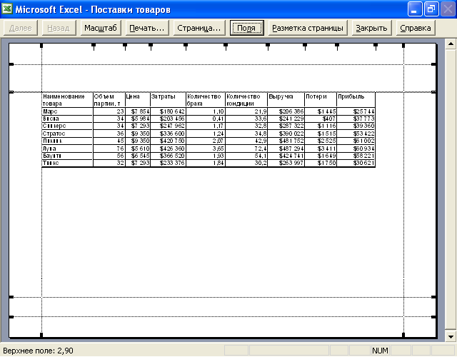457x357 pixels.
Task: Click the left margin handle at page top
Action: click(x=41, y=46)
